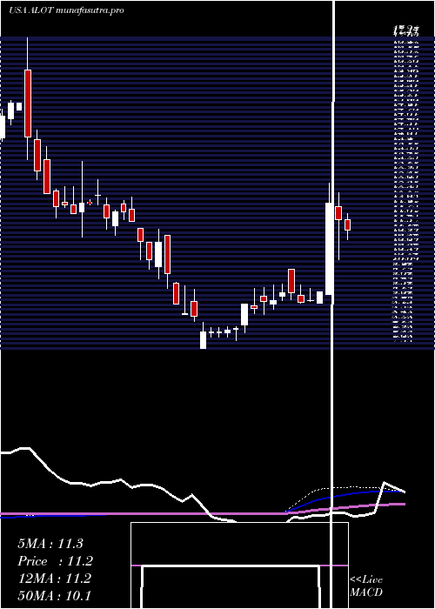Image resolution: width=435 pixels, height=609 pixels.
Task: Click the white candle at the chart's lowest point
Action: 203,340
